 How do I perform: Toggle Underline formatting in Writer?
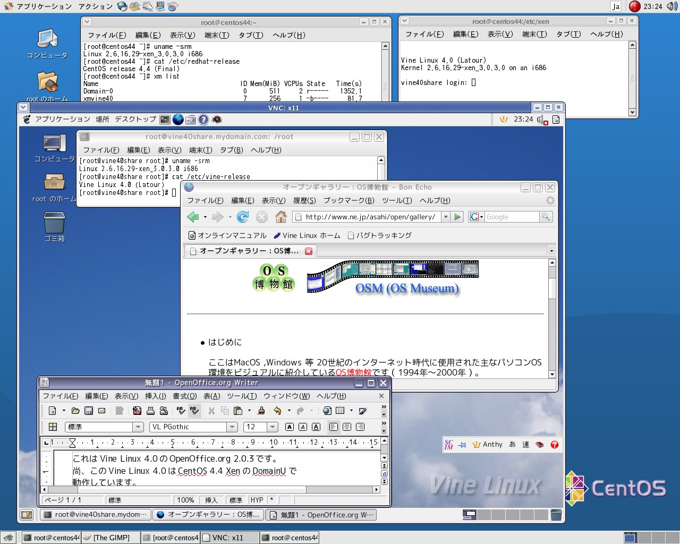[316, 427]
